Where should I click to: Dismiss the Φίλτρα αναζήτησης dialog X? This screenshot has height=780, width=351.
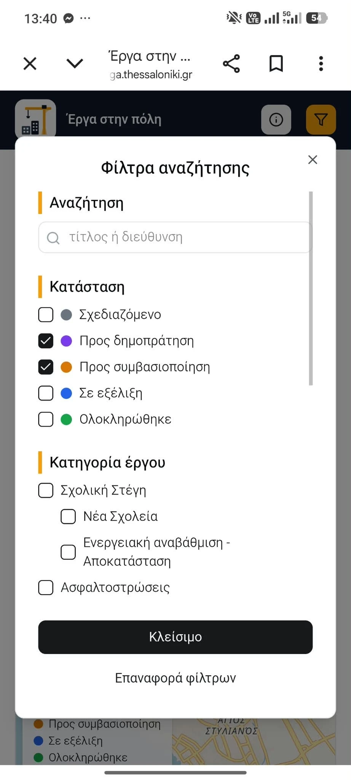point(313,160)
